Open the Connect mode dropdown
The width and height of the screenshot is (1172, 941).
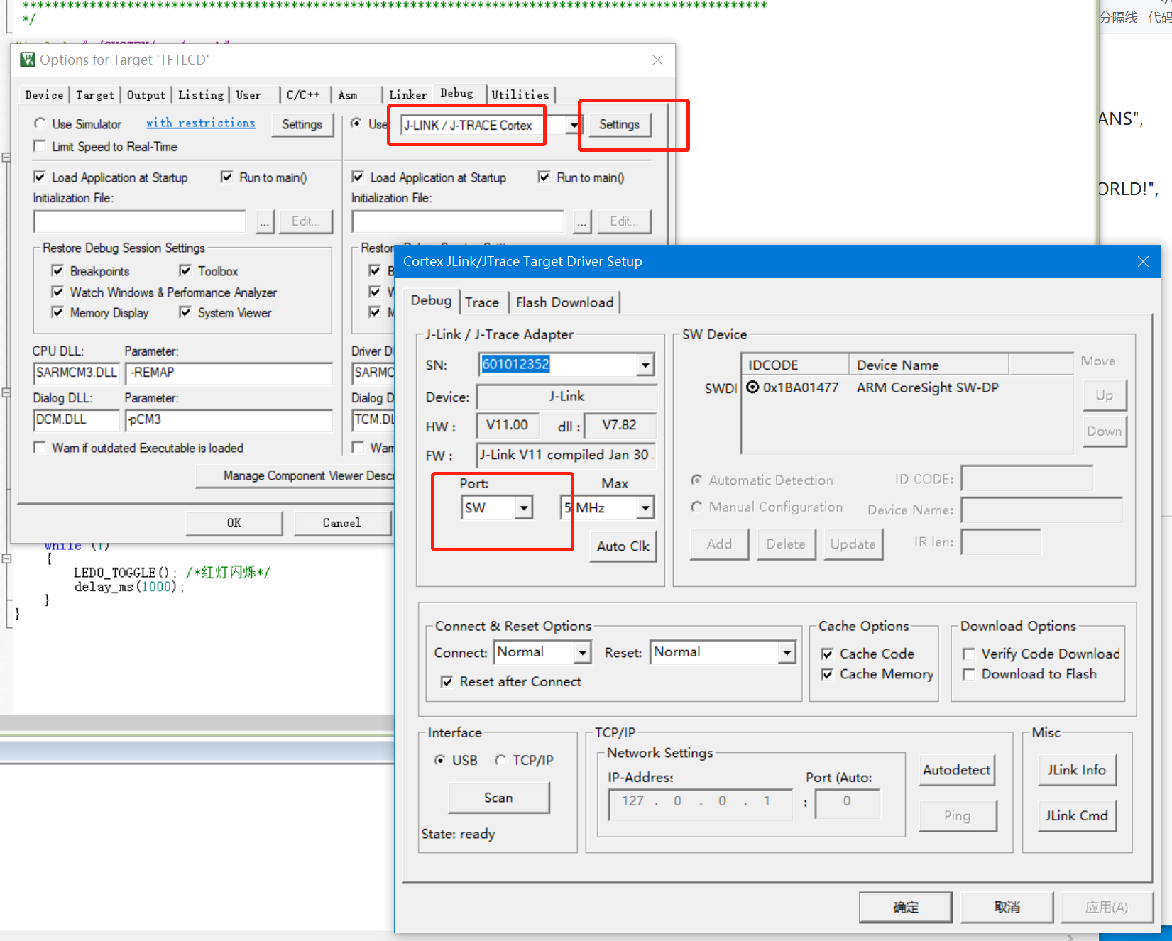click(x=582, y=652)
